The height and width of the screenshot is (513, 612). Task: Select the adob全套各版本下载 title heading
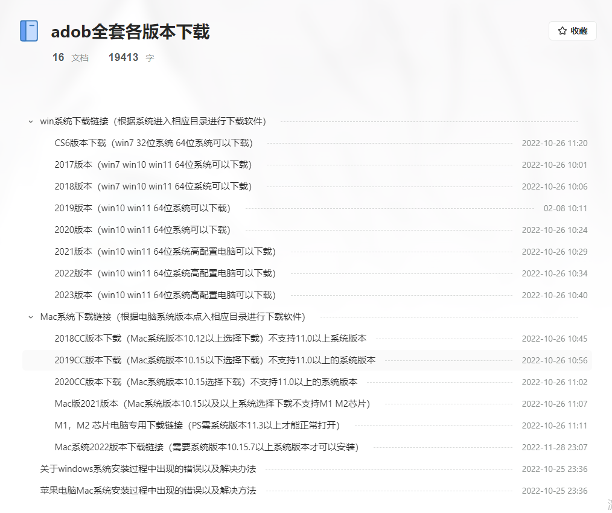tap(130, 33)
